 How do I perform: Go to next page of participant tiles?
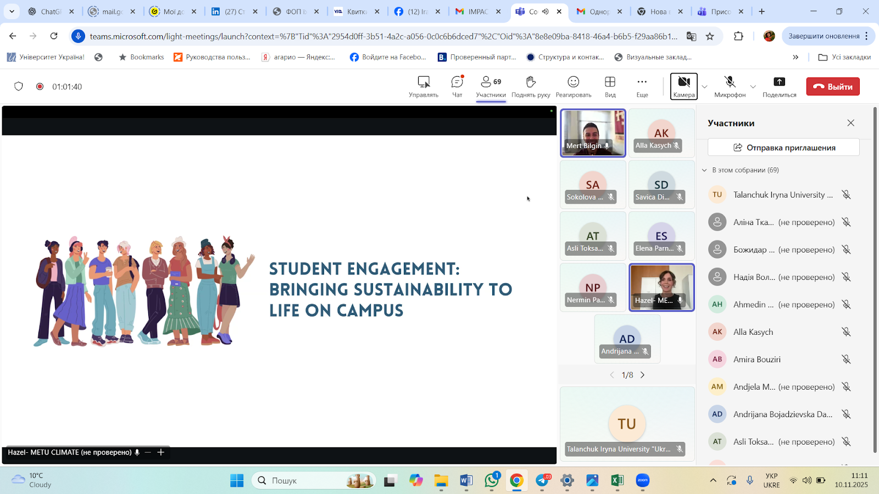pos(642,375)
